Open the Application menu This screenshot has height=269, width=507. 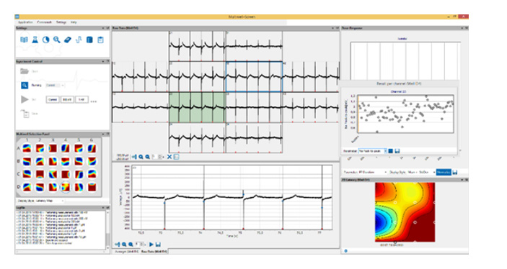click(25, 22)
